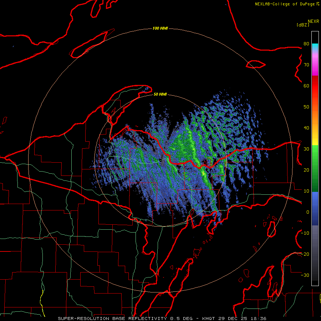Click the 30 value on the dBZ scale
Screen dimensions: 321x321
pyautogui.click(x=306, y=149)
